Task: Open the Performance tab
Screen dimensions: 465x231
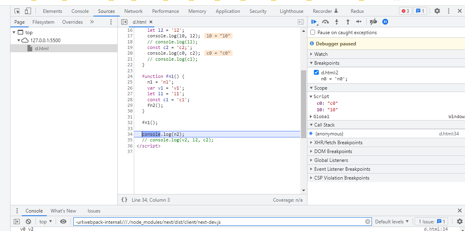Action: pos(166,11)
